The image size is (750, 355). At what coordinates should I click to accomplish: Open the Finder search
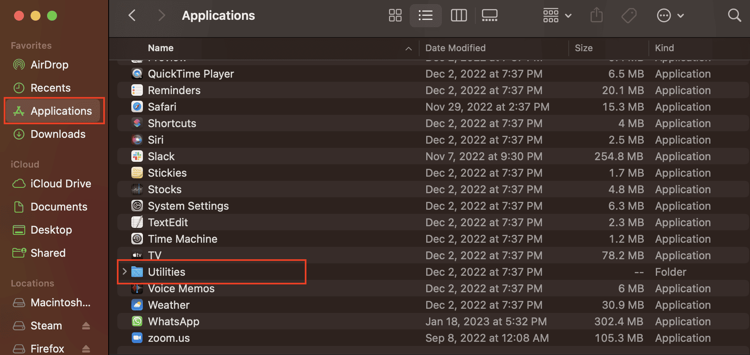734,16
